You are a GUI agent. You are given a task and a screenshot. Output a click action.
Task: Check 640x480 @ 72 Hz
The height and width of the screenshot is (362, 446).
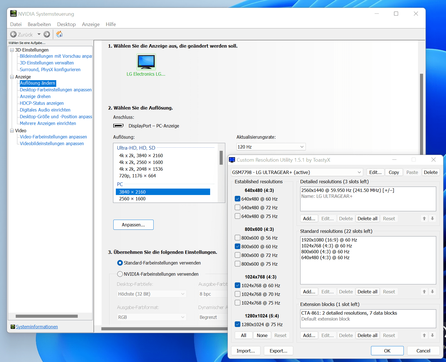238,208
